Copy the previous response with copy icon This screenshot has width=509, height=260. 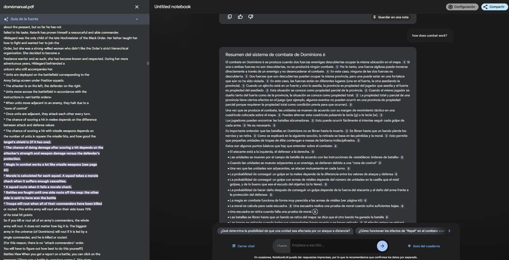tap(229, 17)
